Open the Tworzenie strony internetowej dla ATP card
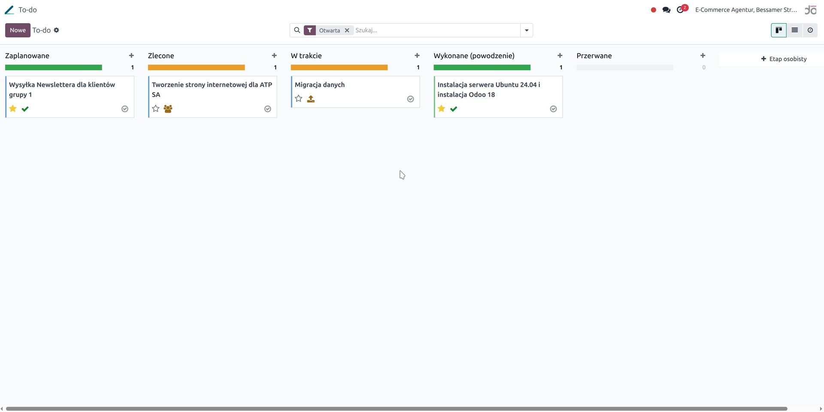The image size is (824, 412). pyautogui.click(x=212, y=97)
